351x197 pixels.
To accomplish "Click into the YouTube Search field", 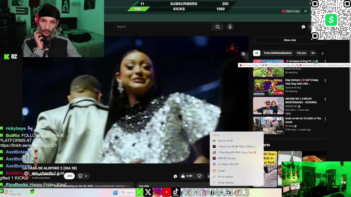I will coord(163,27).
